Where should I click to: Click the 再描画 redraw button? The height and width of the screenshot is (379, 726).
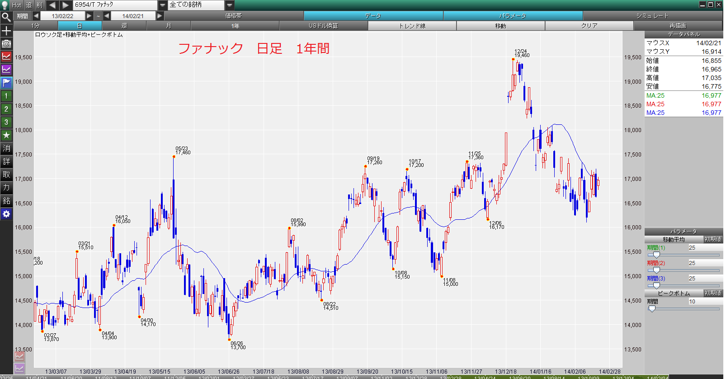(678, 26)
